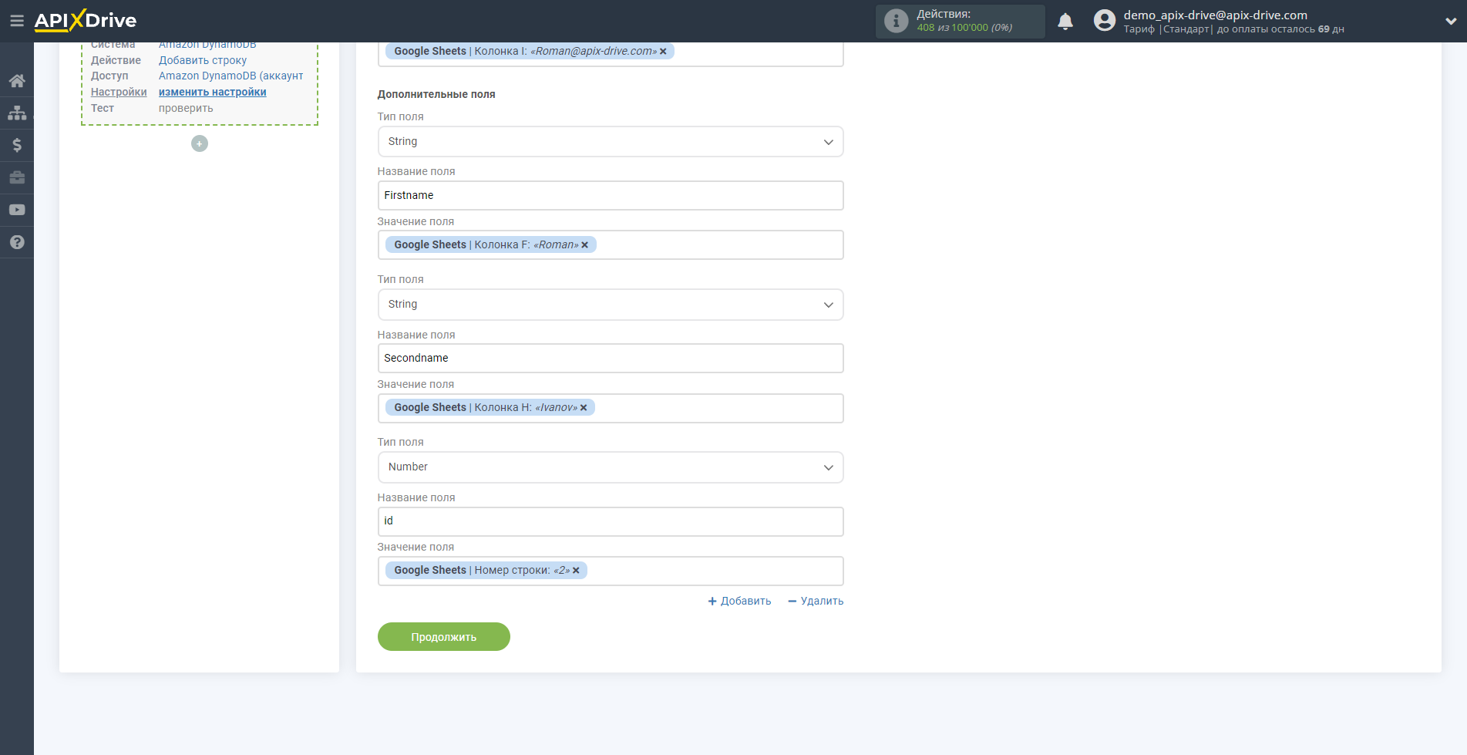1467x755 pixels.
Task: Open the connections sitemap sidebar icon
Action: tap(17, 113)
